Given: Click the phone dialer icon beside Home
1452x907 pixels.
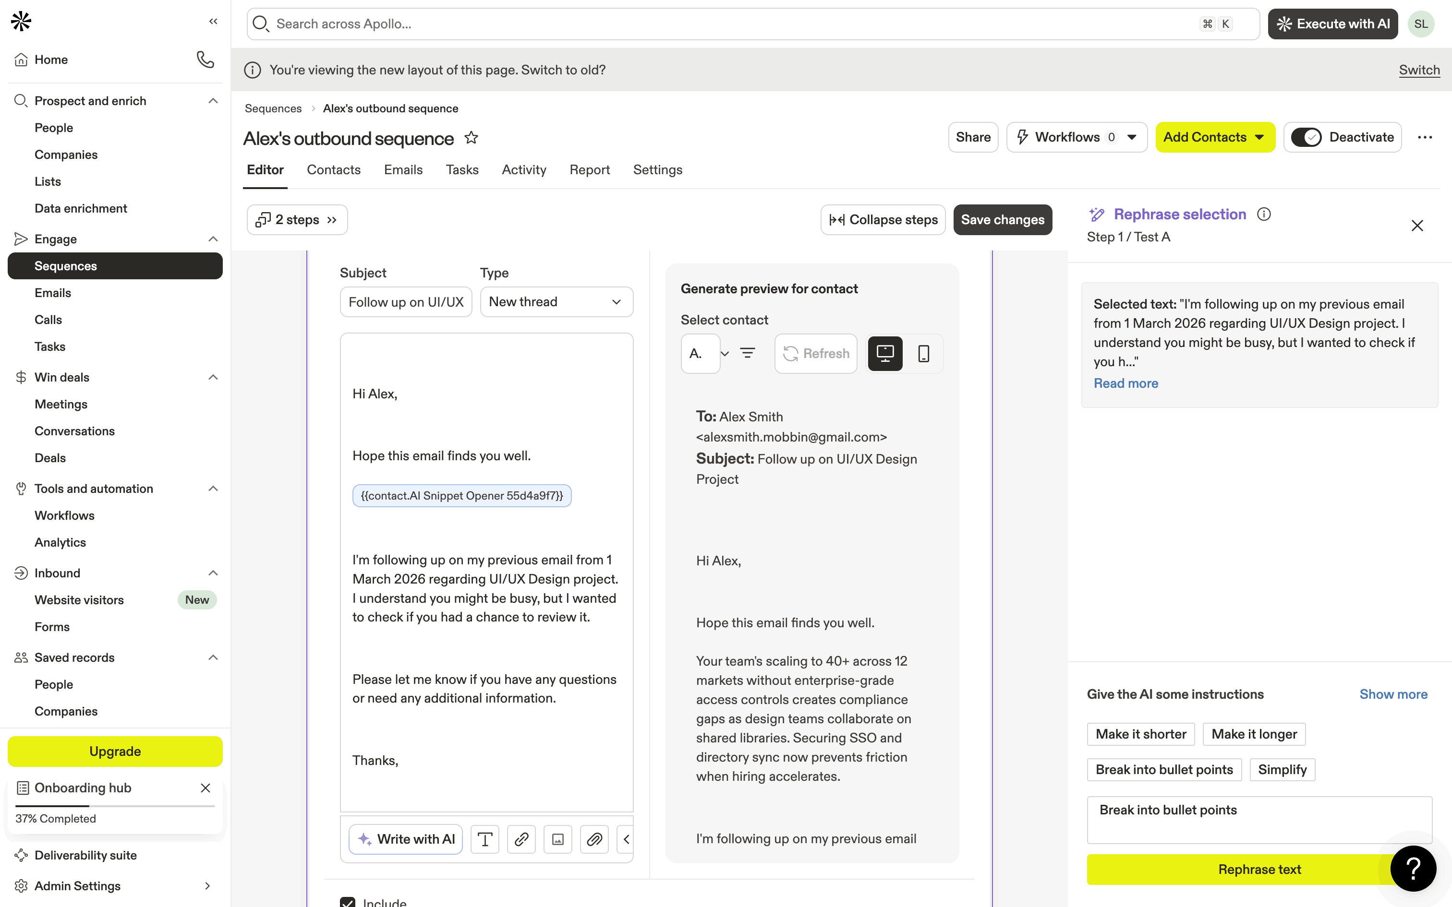Looking at the screenshot, I should click(205, 60).
